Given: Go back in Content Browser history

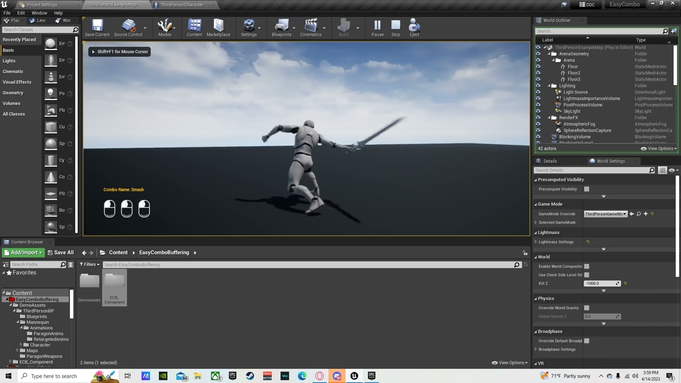Looking at the screenshot, I should 83,253.
